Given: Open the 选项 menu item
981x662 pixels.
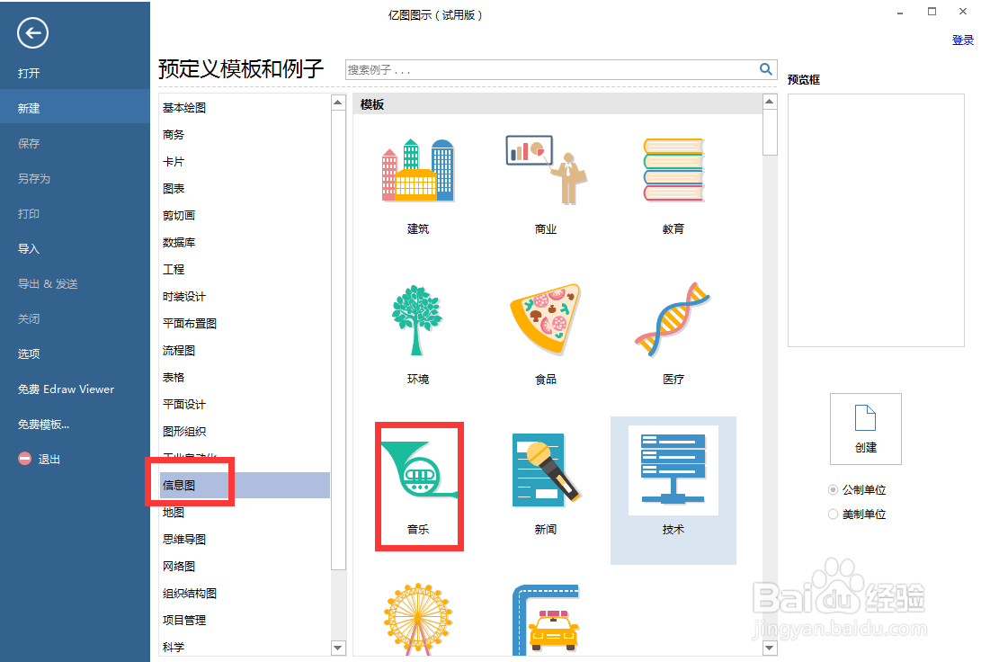Looking at the screenshot, I should point(29,353).
